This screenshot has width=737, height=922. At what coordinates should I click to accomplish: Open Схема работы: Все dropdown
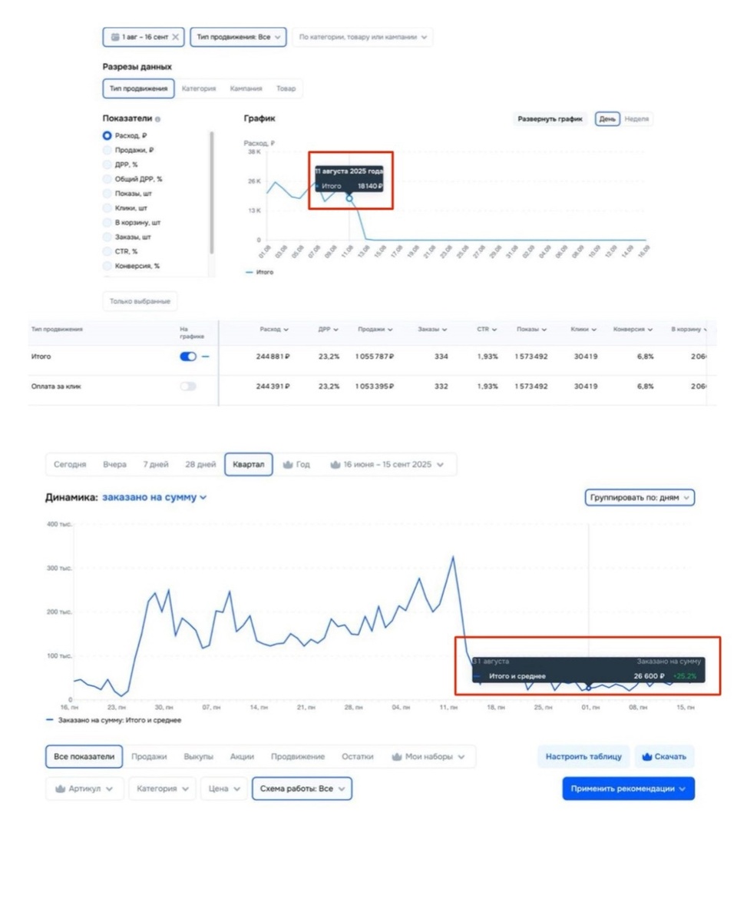[x=302, y=788]
